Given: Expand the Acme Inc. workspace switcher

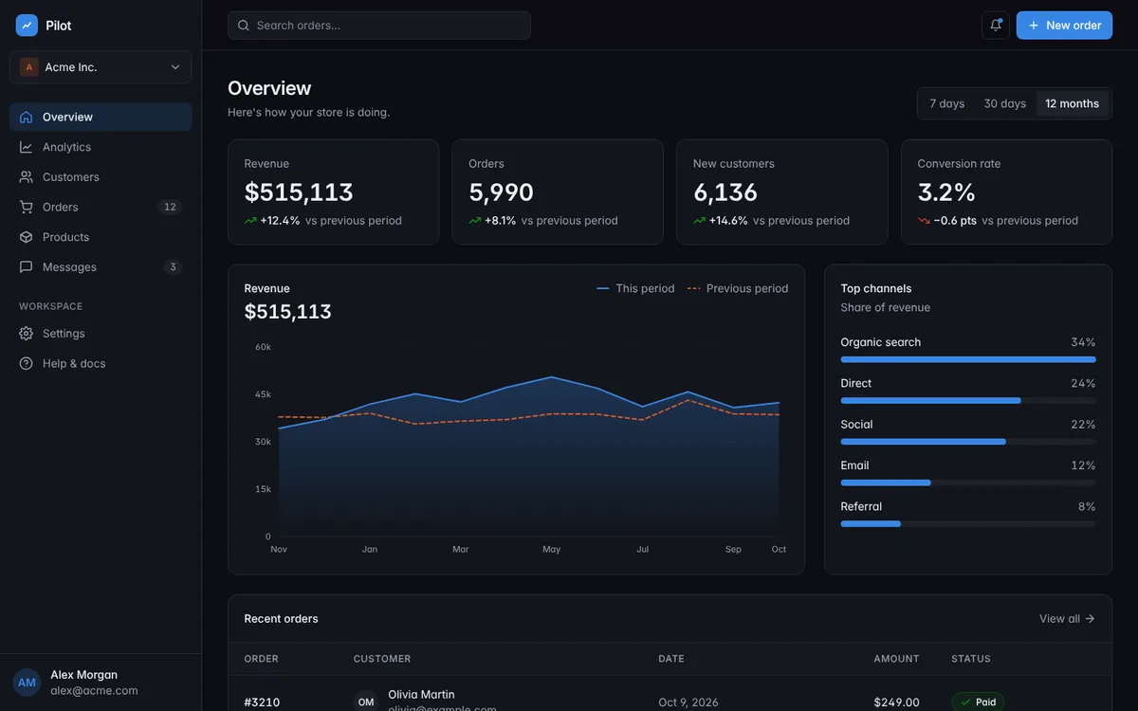Looking at the screenshot, I should (101, 67).
